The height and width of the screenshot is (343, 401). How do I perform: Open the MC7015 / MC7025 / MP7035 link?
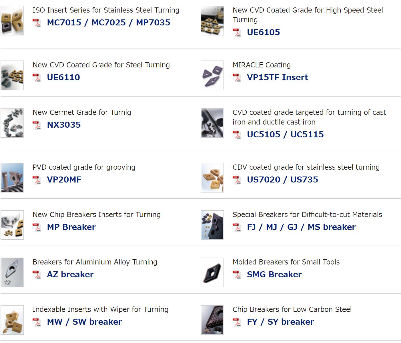[109, 23]
